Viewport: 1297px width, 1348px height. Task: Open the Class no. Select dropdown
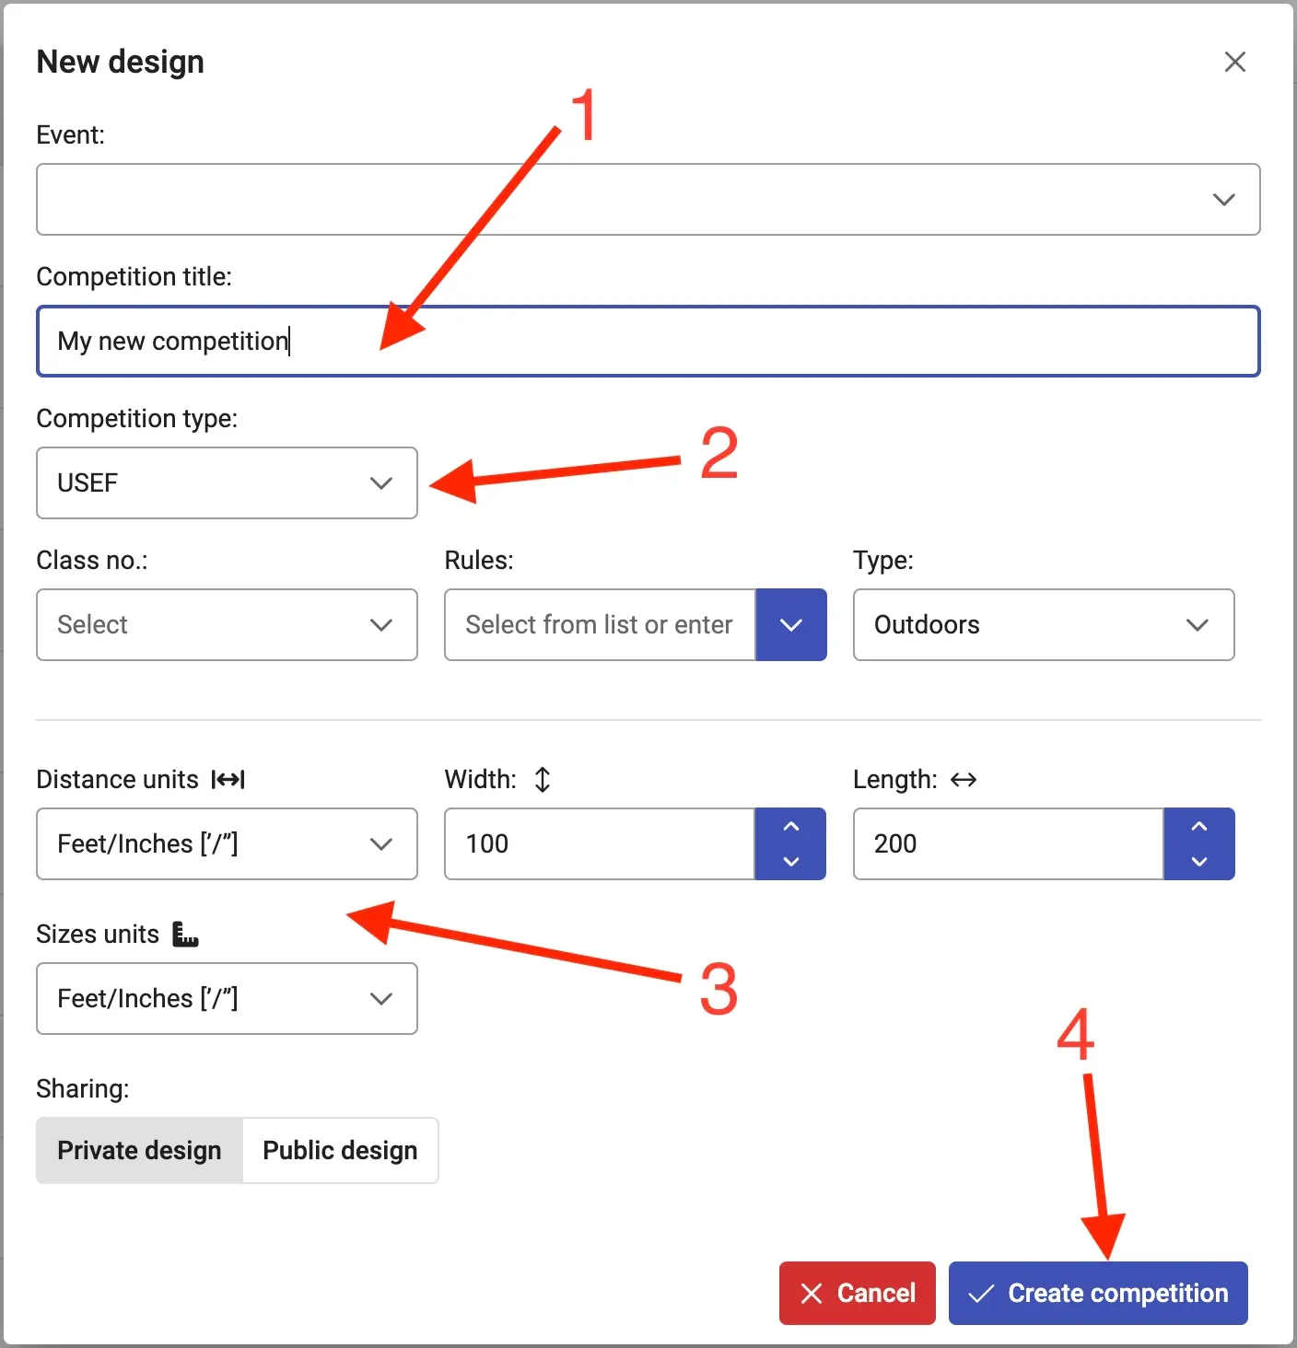pyautogui.click(x=227, y=625)
